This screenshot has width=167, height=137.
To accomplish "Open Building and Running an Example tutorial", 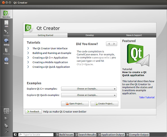I will pyautogui.click(x=52, y=53).
